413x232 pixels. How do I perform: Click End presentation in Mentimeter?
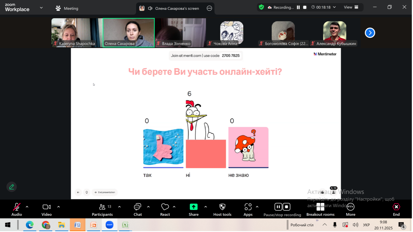(x=105, y=192)
